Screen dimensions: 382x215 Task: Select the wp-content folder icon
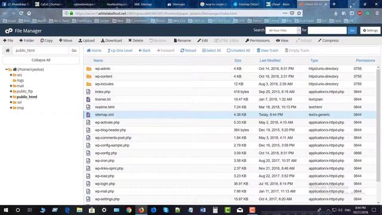pos(89,76)
